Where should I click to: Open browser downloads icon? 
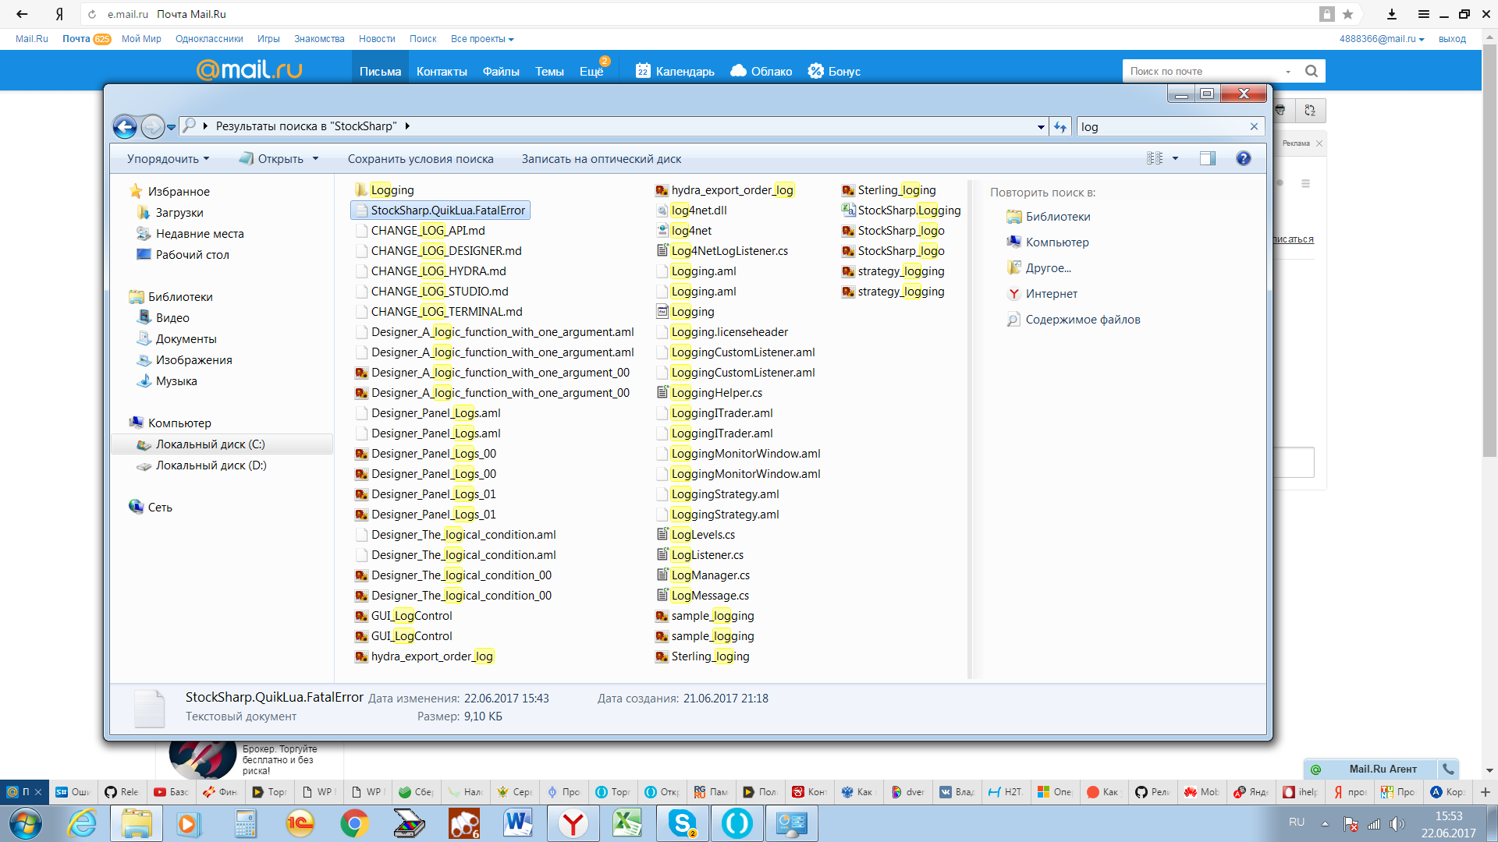[1391, 14]
